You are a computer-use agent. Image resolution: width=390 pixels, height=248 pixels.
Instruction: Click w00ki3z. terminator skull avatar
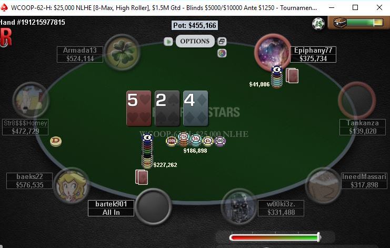[239, 207]
